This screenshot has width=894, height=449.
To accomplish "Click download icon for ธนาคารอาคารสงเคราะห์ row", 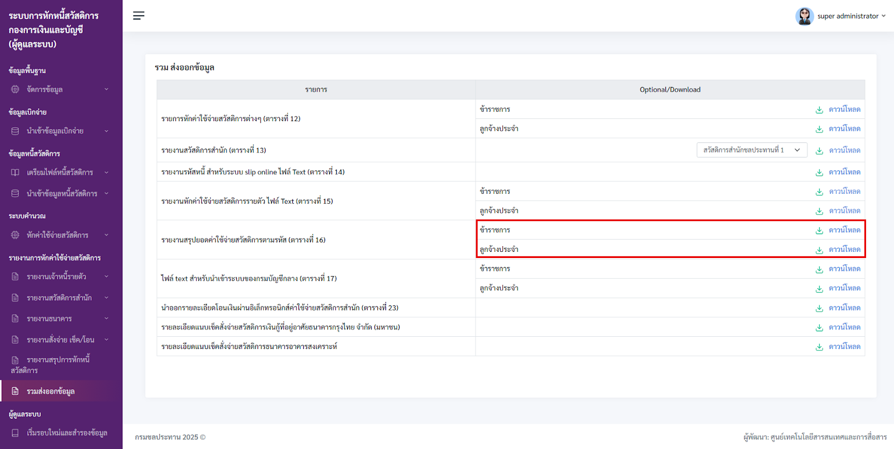I will tap(819, 347).
